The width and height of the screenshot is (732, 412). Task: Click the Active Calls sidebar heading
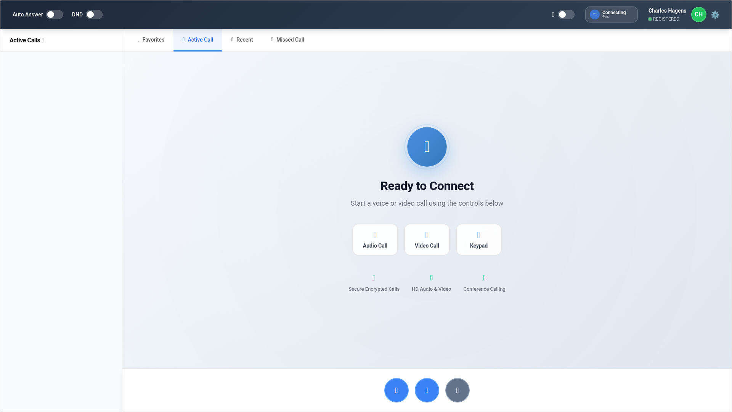(25, 40)
